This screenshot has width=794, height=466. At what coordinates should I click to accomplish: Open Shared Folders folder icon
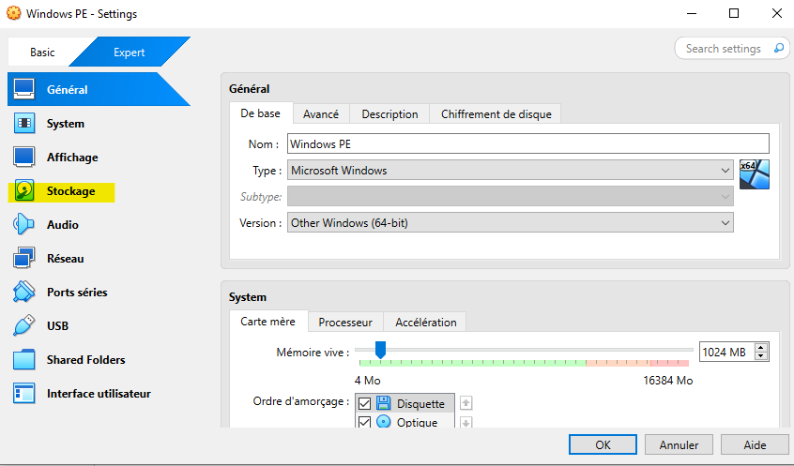24,360
